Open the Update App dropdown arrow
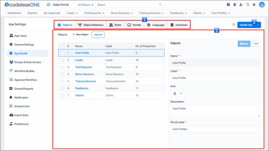Image resolution: width=269 pixels, height=151 pixels. tap(258, 25)
